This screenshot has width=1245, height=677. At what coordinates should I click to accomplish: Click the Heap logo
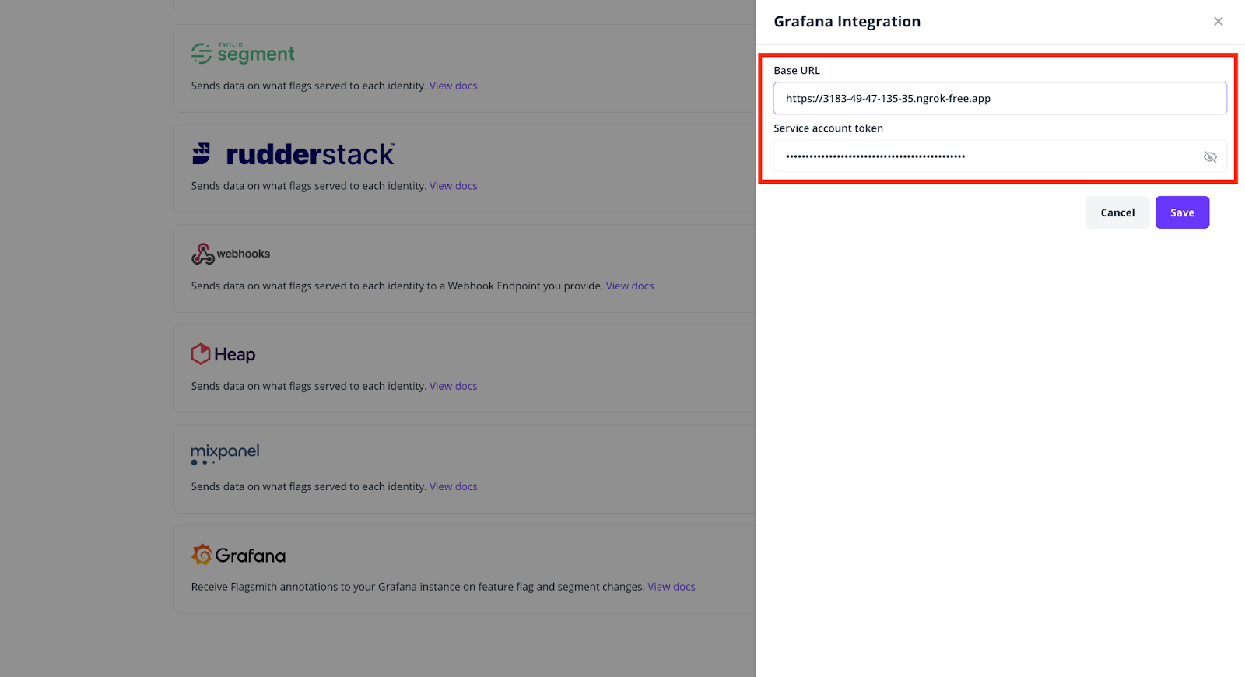[223, 354]
